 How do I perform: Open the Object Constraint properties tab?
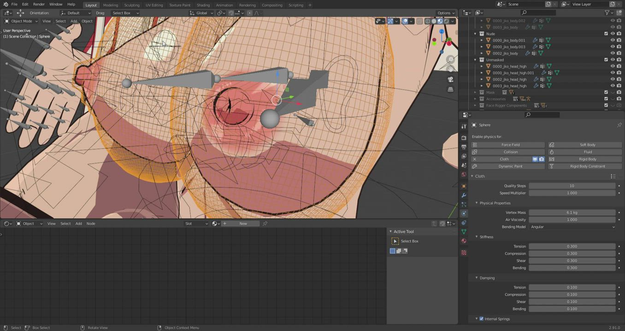coord(464,223)
